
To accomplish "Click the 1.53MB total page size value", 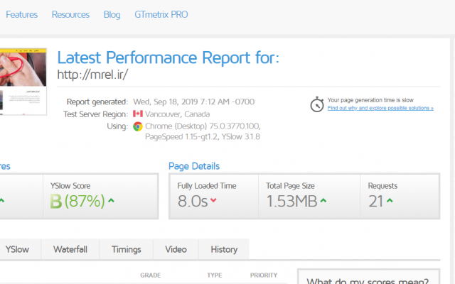I will (x=291, y=201).
